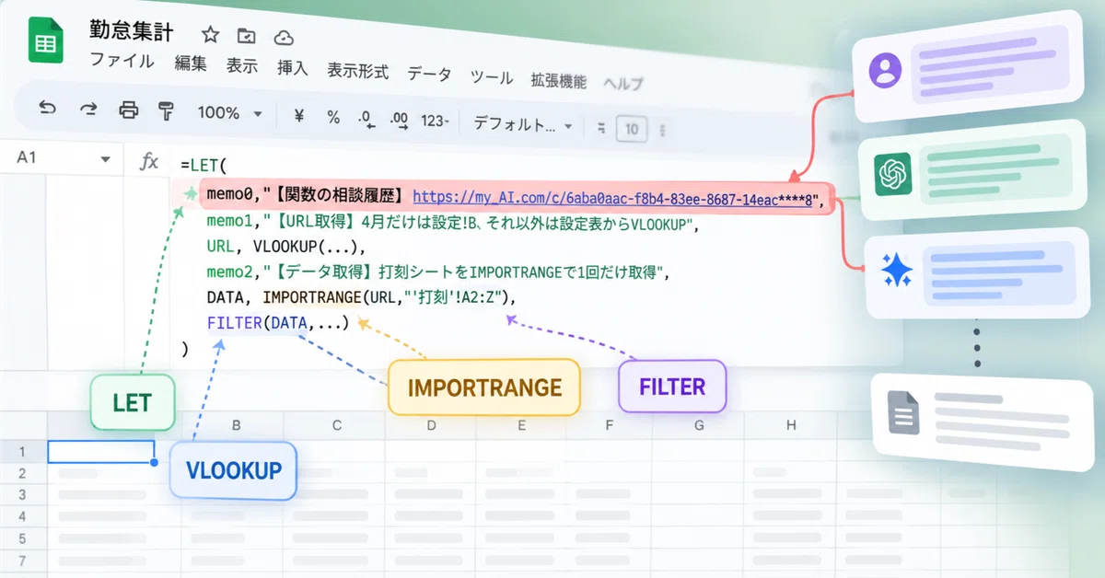1105x578 pixels.
Task: Check the cloud save status icon
Action: pos(284,37)
